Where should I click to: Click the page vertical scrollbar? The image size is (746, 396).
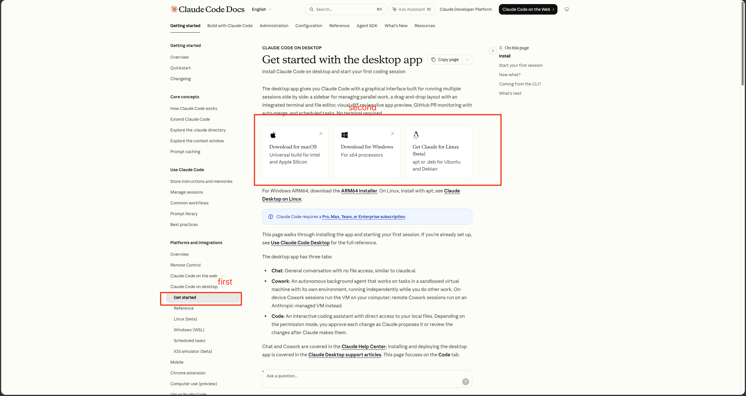pos(743,44)
